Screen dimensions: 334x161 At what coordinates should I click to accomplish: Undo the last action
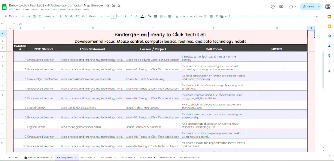[23, 16]
